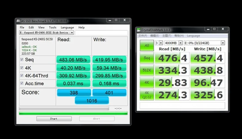Open the Tools menu in AS SSD Benchmark
Viewport: 242px width, 139px height.
pos(53,27)
